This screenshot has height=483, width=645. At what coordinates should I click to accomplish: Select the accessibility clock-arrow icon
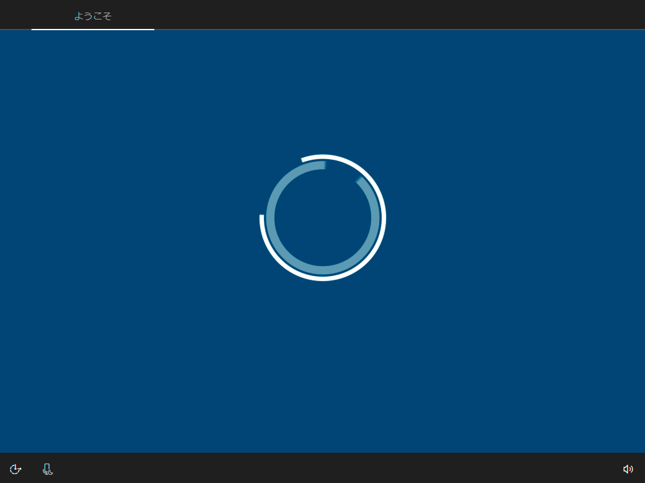(x=14, y=469)
